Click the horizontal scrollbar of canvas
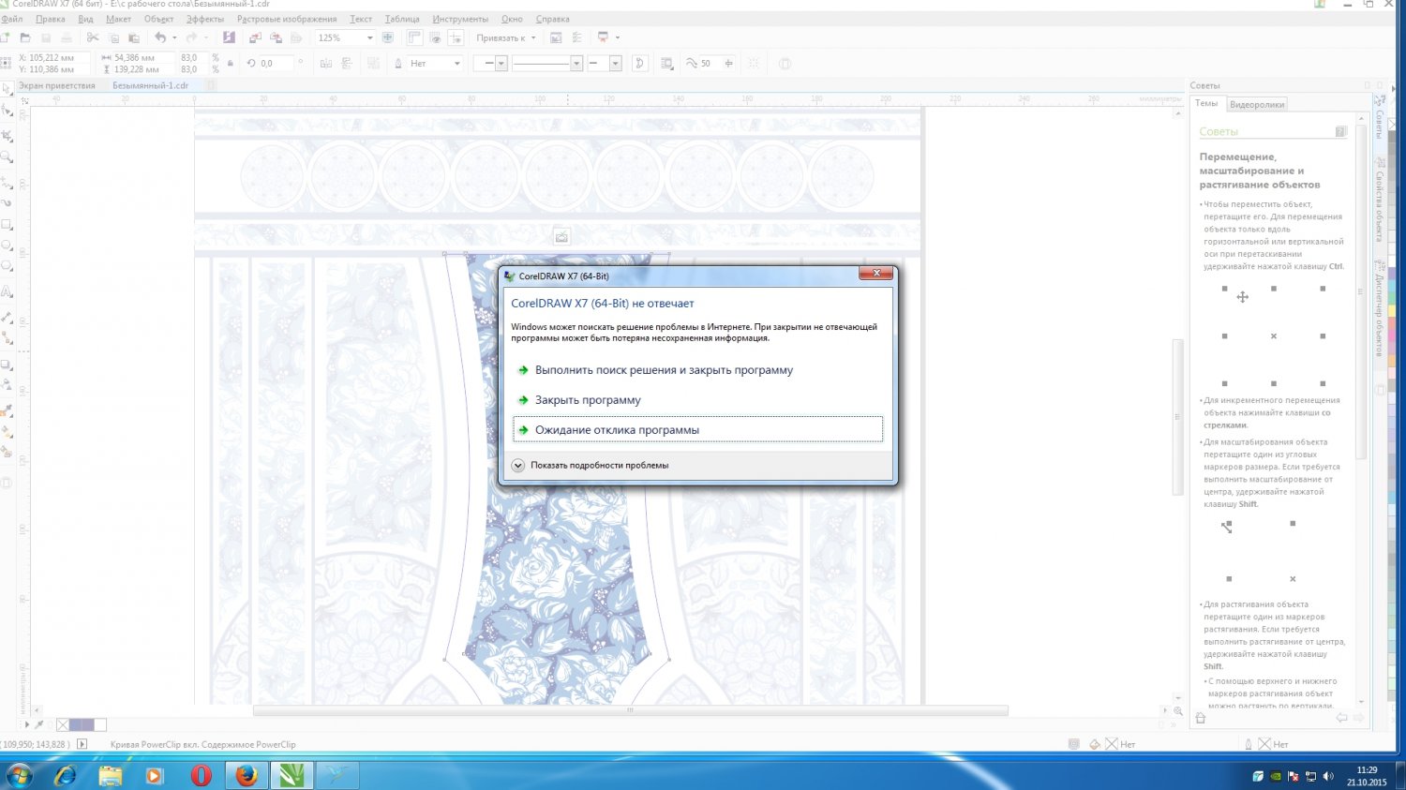 [x=630, y=710]
